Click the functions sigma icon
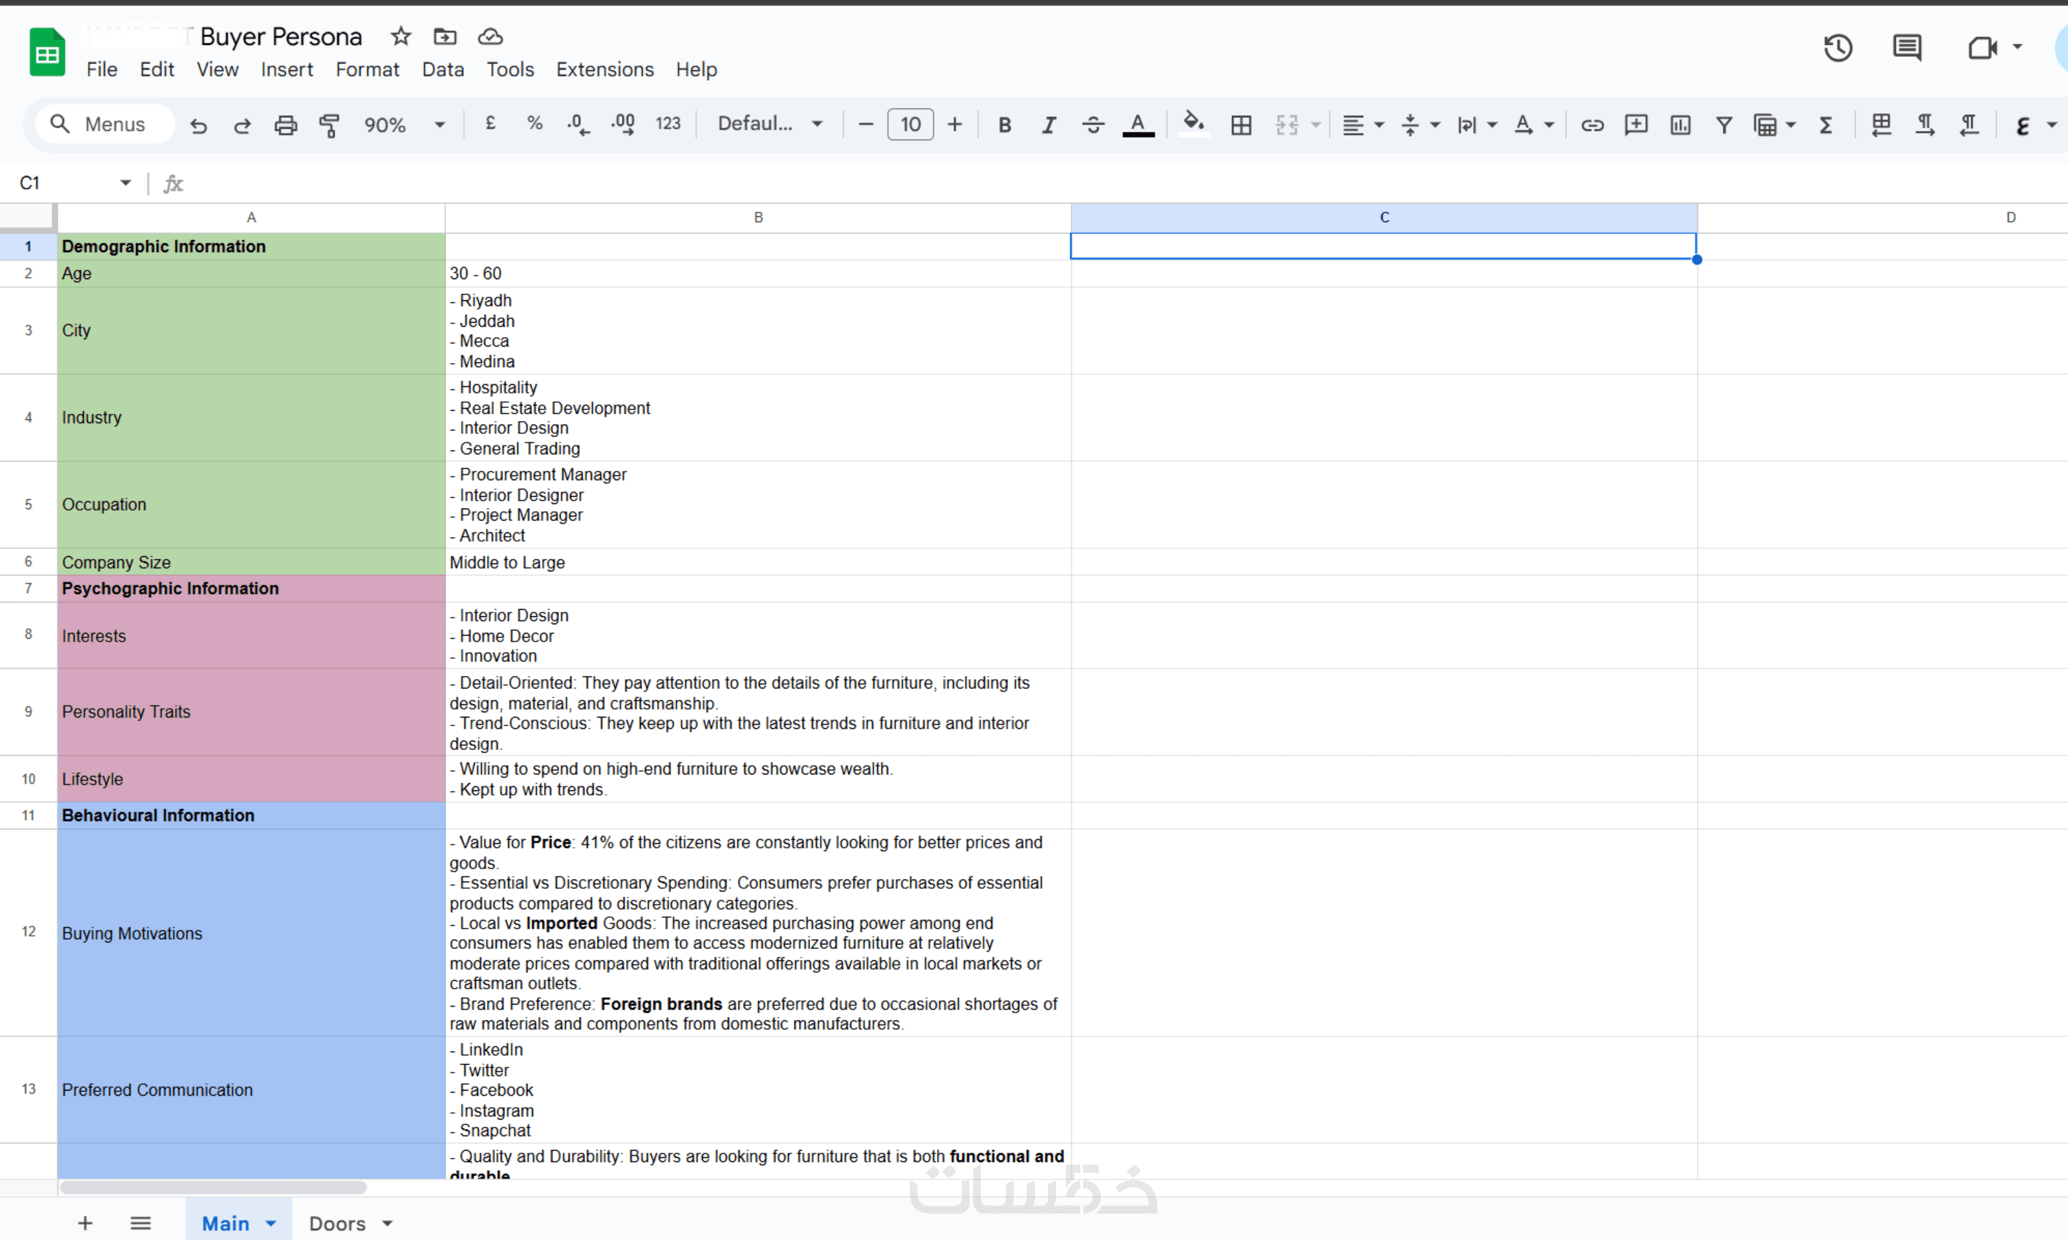This screenshot has height=1240, width=2068. [1826, 126]
